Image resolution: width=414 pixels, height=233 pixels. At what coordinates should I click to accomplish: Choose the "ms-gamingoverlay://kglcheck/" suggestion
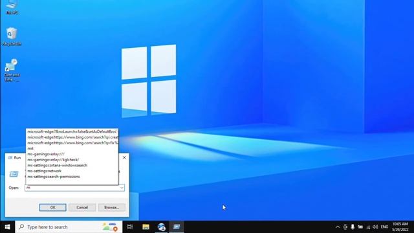click(72, 160)
